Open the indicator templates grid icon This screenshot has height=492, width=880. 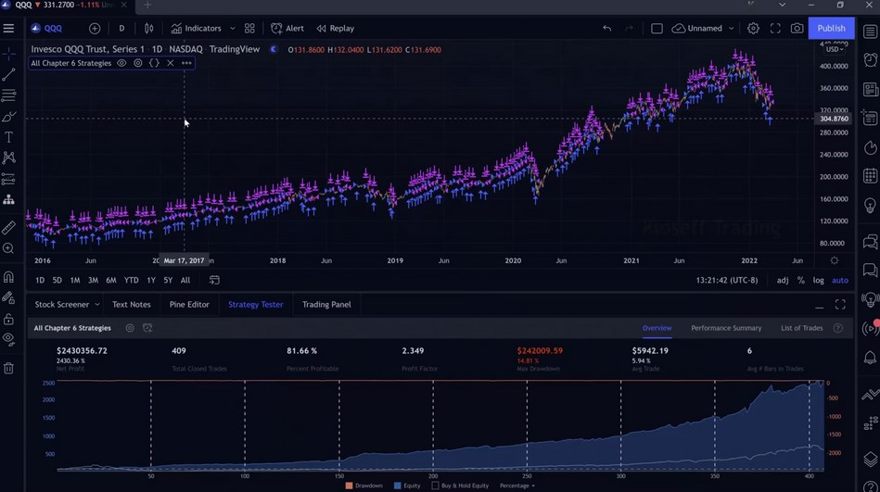click(249, 29)
